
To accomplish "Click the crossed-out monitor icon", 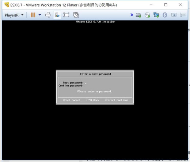I will [76, 15].
